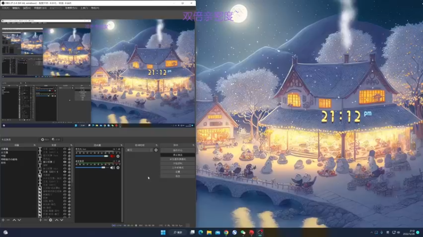Pop out the Scenes dock

tap(34, 145)
